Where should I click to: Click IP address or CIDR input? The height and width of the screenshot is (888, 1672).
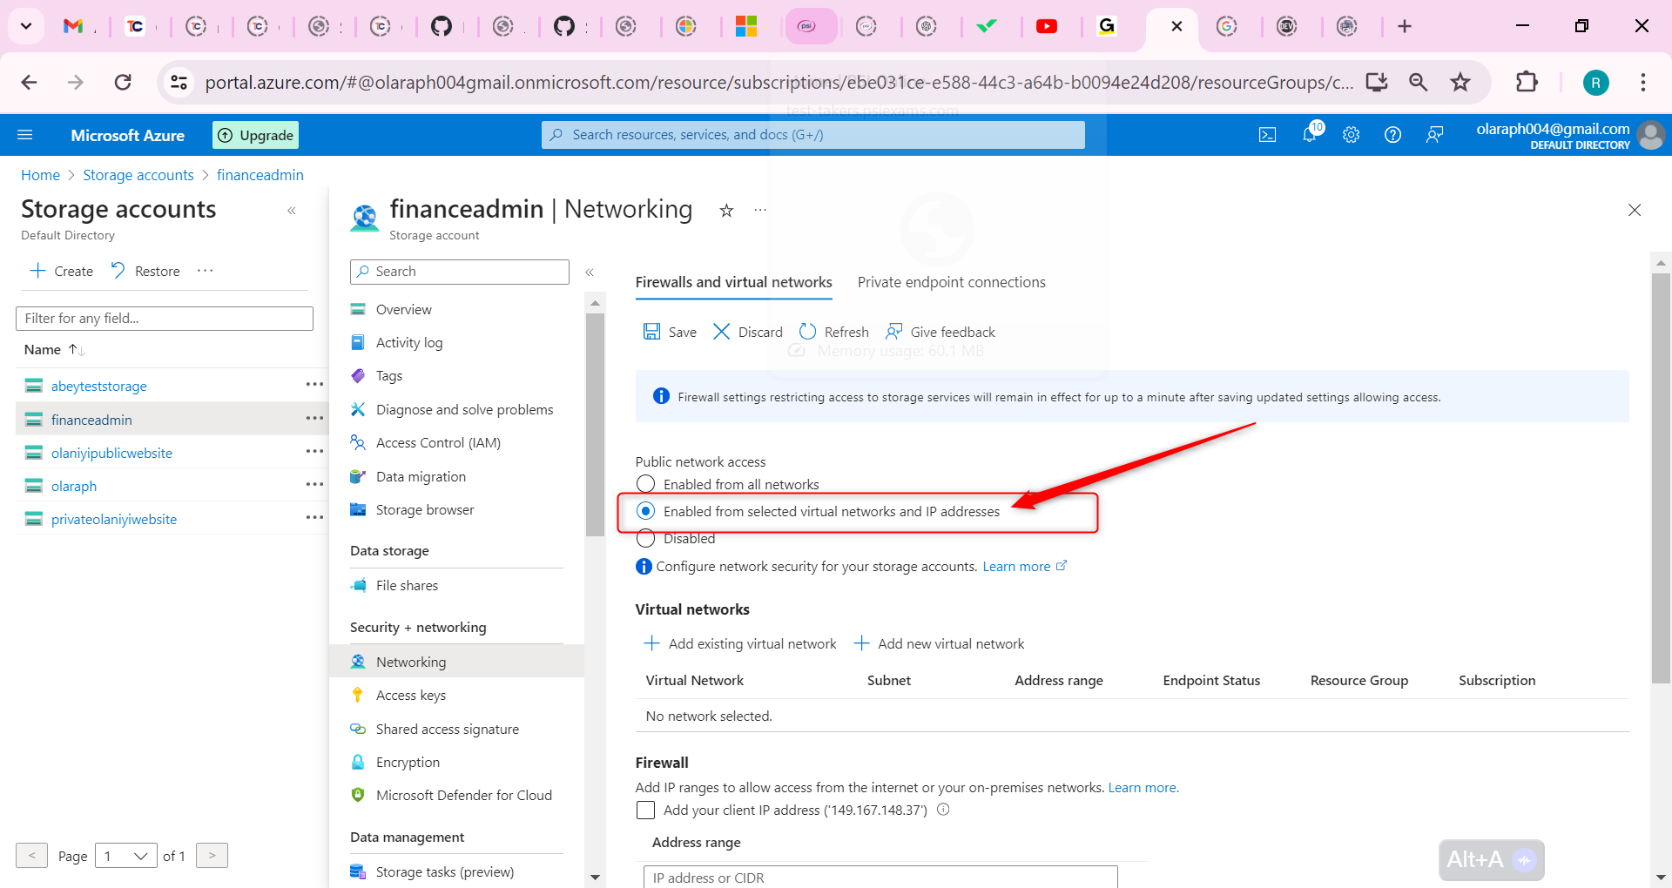[880, 877]
